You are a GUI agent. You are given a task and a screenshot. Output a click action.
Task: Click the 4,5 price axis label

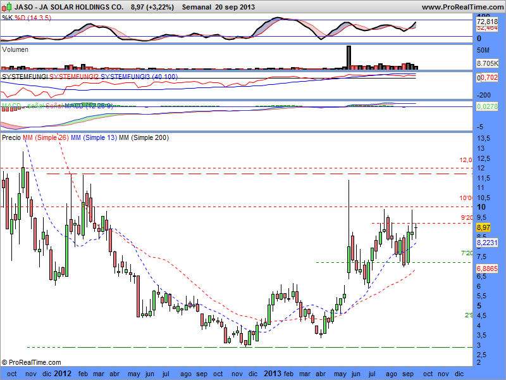(x=481, y=315)
